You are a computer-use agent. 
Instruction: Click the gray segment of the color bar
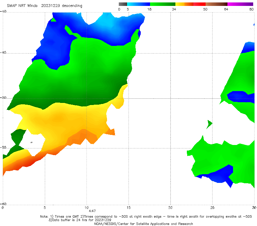[123, 4]
